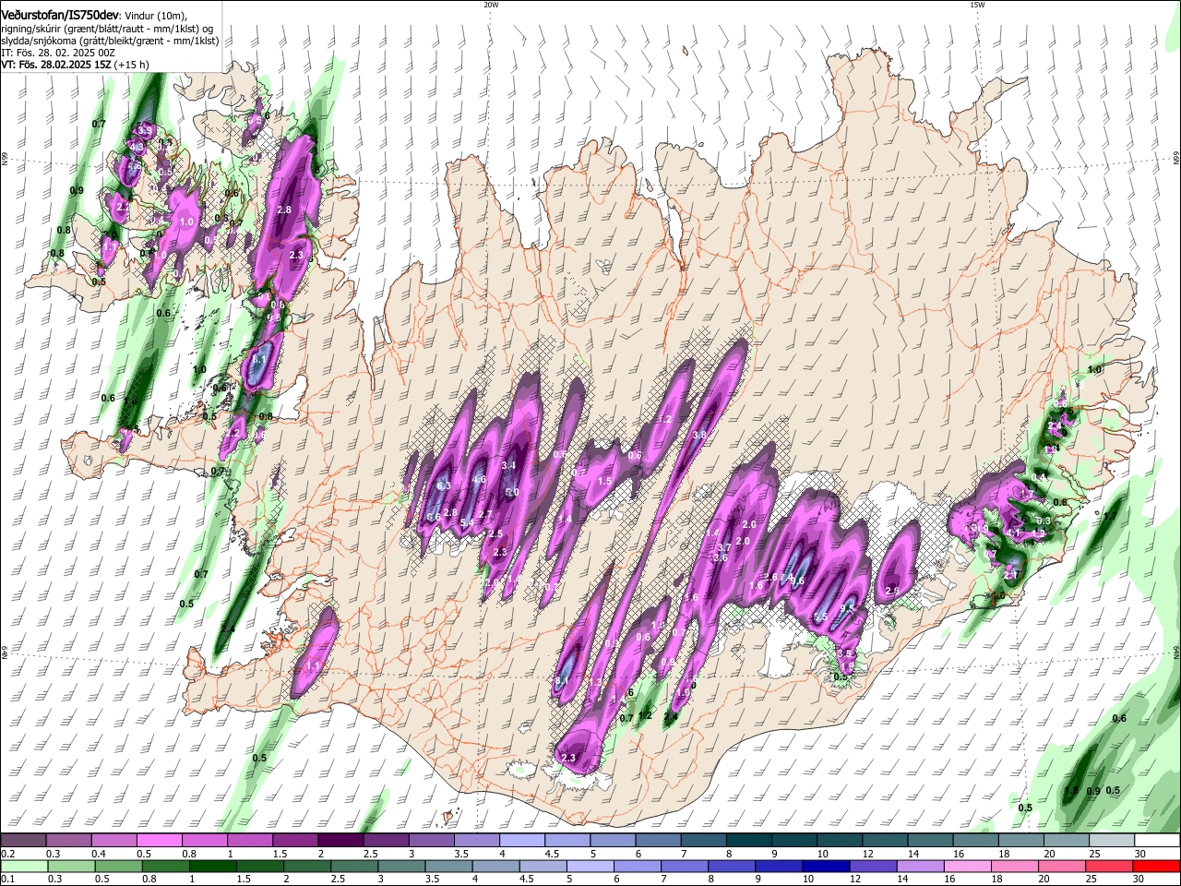
Task: Click the '15W' longitude label
Action: click(977, 5)
